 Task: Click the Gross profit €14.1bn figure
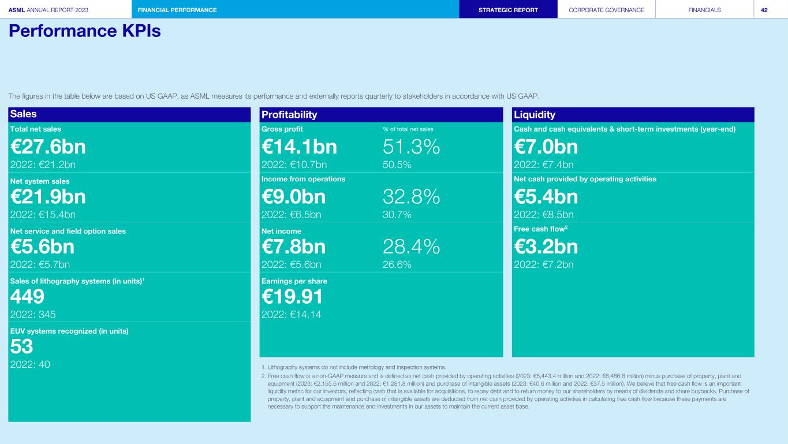click(x=299, y=147)
